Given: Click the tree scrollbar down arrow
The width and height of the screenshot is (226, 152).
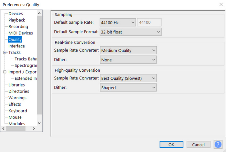Looking at the screenshot, I should pyautogui.click(x=39, y=123).
